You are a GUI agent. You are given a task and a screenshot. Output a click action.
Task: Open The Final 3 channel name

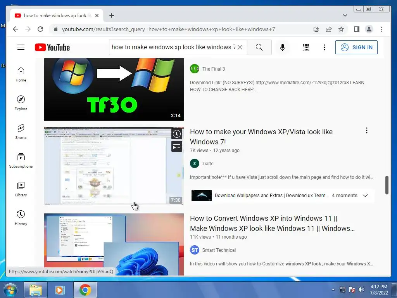214,69
